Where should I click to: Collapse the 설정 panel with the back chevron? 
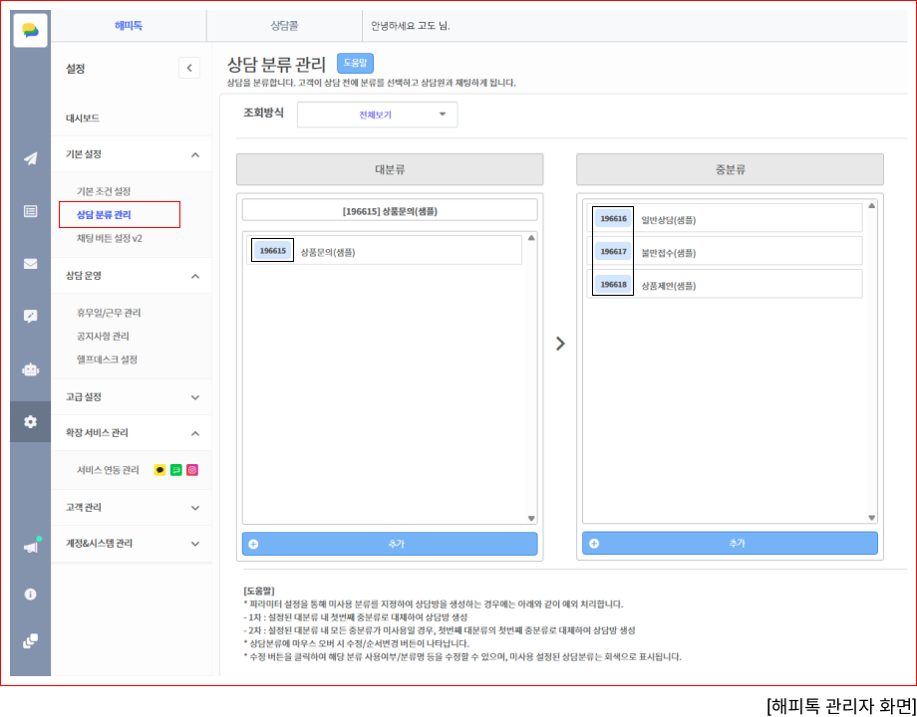coord(189,69)
